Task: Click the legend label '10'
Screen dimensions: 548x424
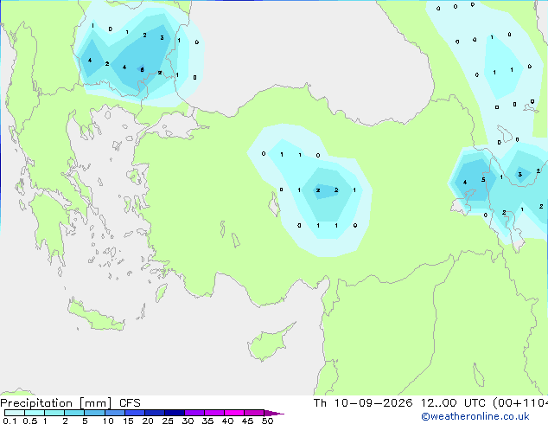Action: [108, 421]
